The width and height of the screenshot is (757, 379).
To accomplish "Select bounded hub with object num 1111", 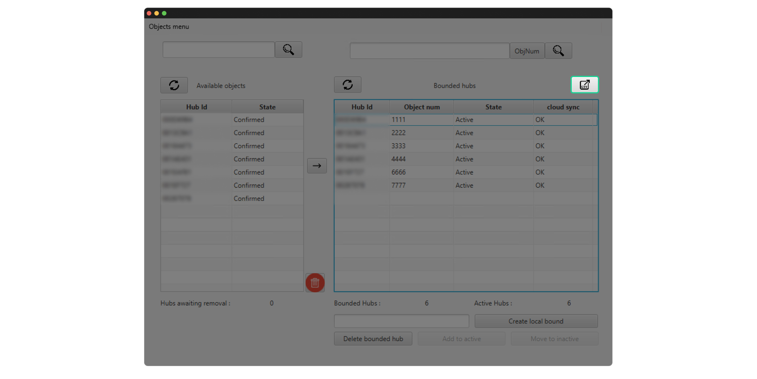I will click(466, 120).
